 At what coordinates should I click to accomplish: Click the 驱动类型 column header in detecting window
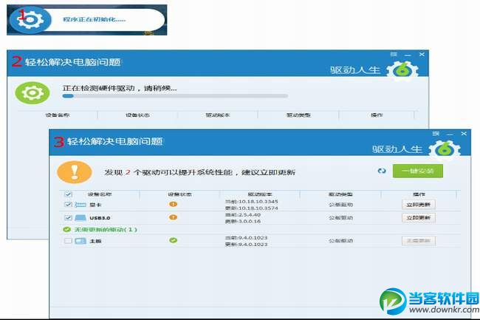tap(298, 115)
